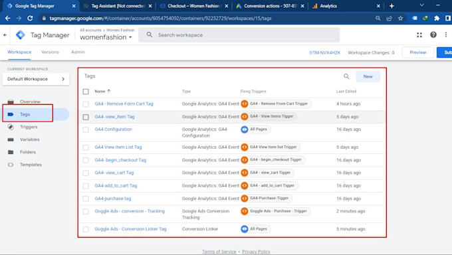
Task: Check the GA4 -view_item Tag checkbox
Action: pyautogui.click(x=86, y=117)
